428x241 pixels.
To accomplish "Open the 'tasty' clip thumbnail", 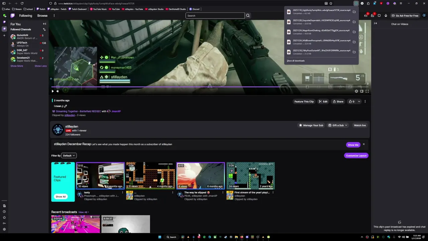I will 100,176.
